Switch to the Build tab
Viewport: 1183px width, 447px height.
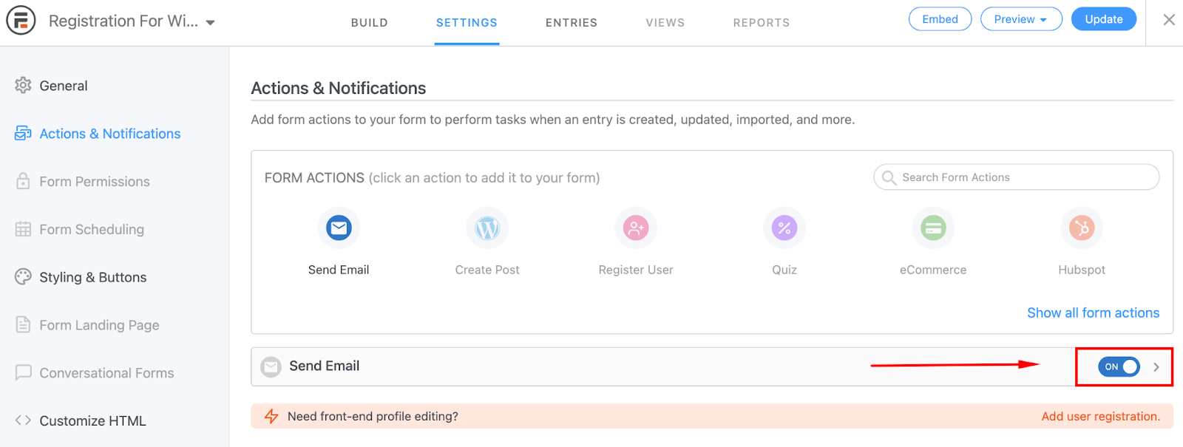(x=369, y=23)
